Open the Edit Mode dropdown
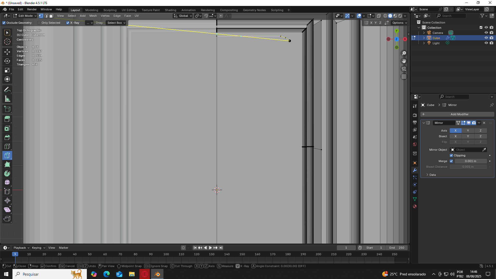 click(x=25, y=16)
